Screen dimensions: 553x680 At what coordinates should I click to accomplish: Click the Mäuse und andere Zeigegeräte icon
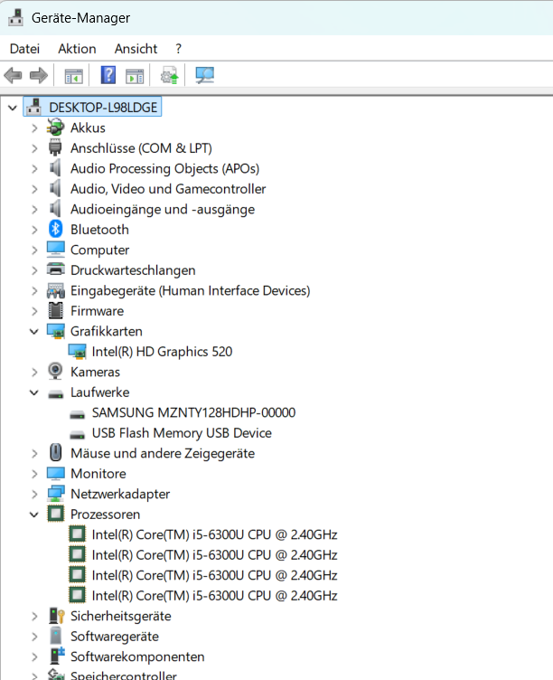[55, 452]
